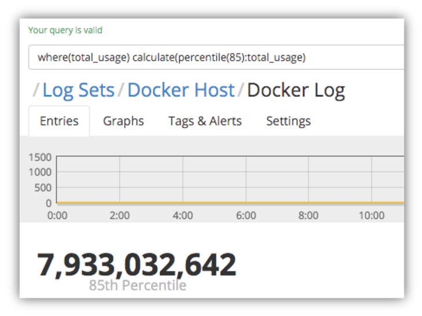Click the 4:00 time axis label
The height and width of the screenshot is (316, 422).
183,215
